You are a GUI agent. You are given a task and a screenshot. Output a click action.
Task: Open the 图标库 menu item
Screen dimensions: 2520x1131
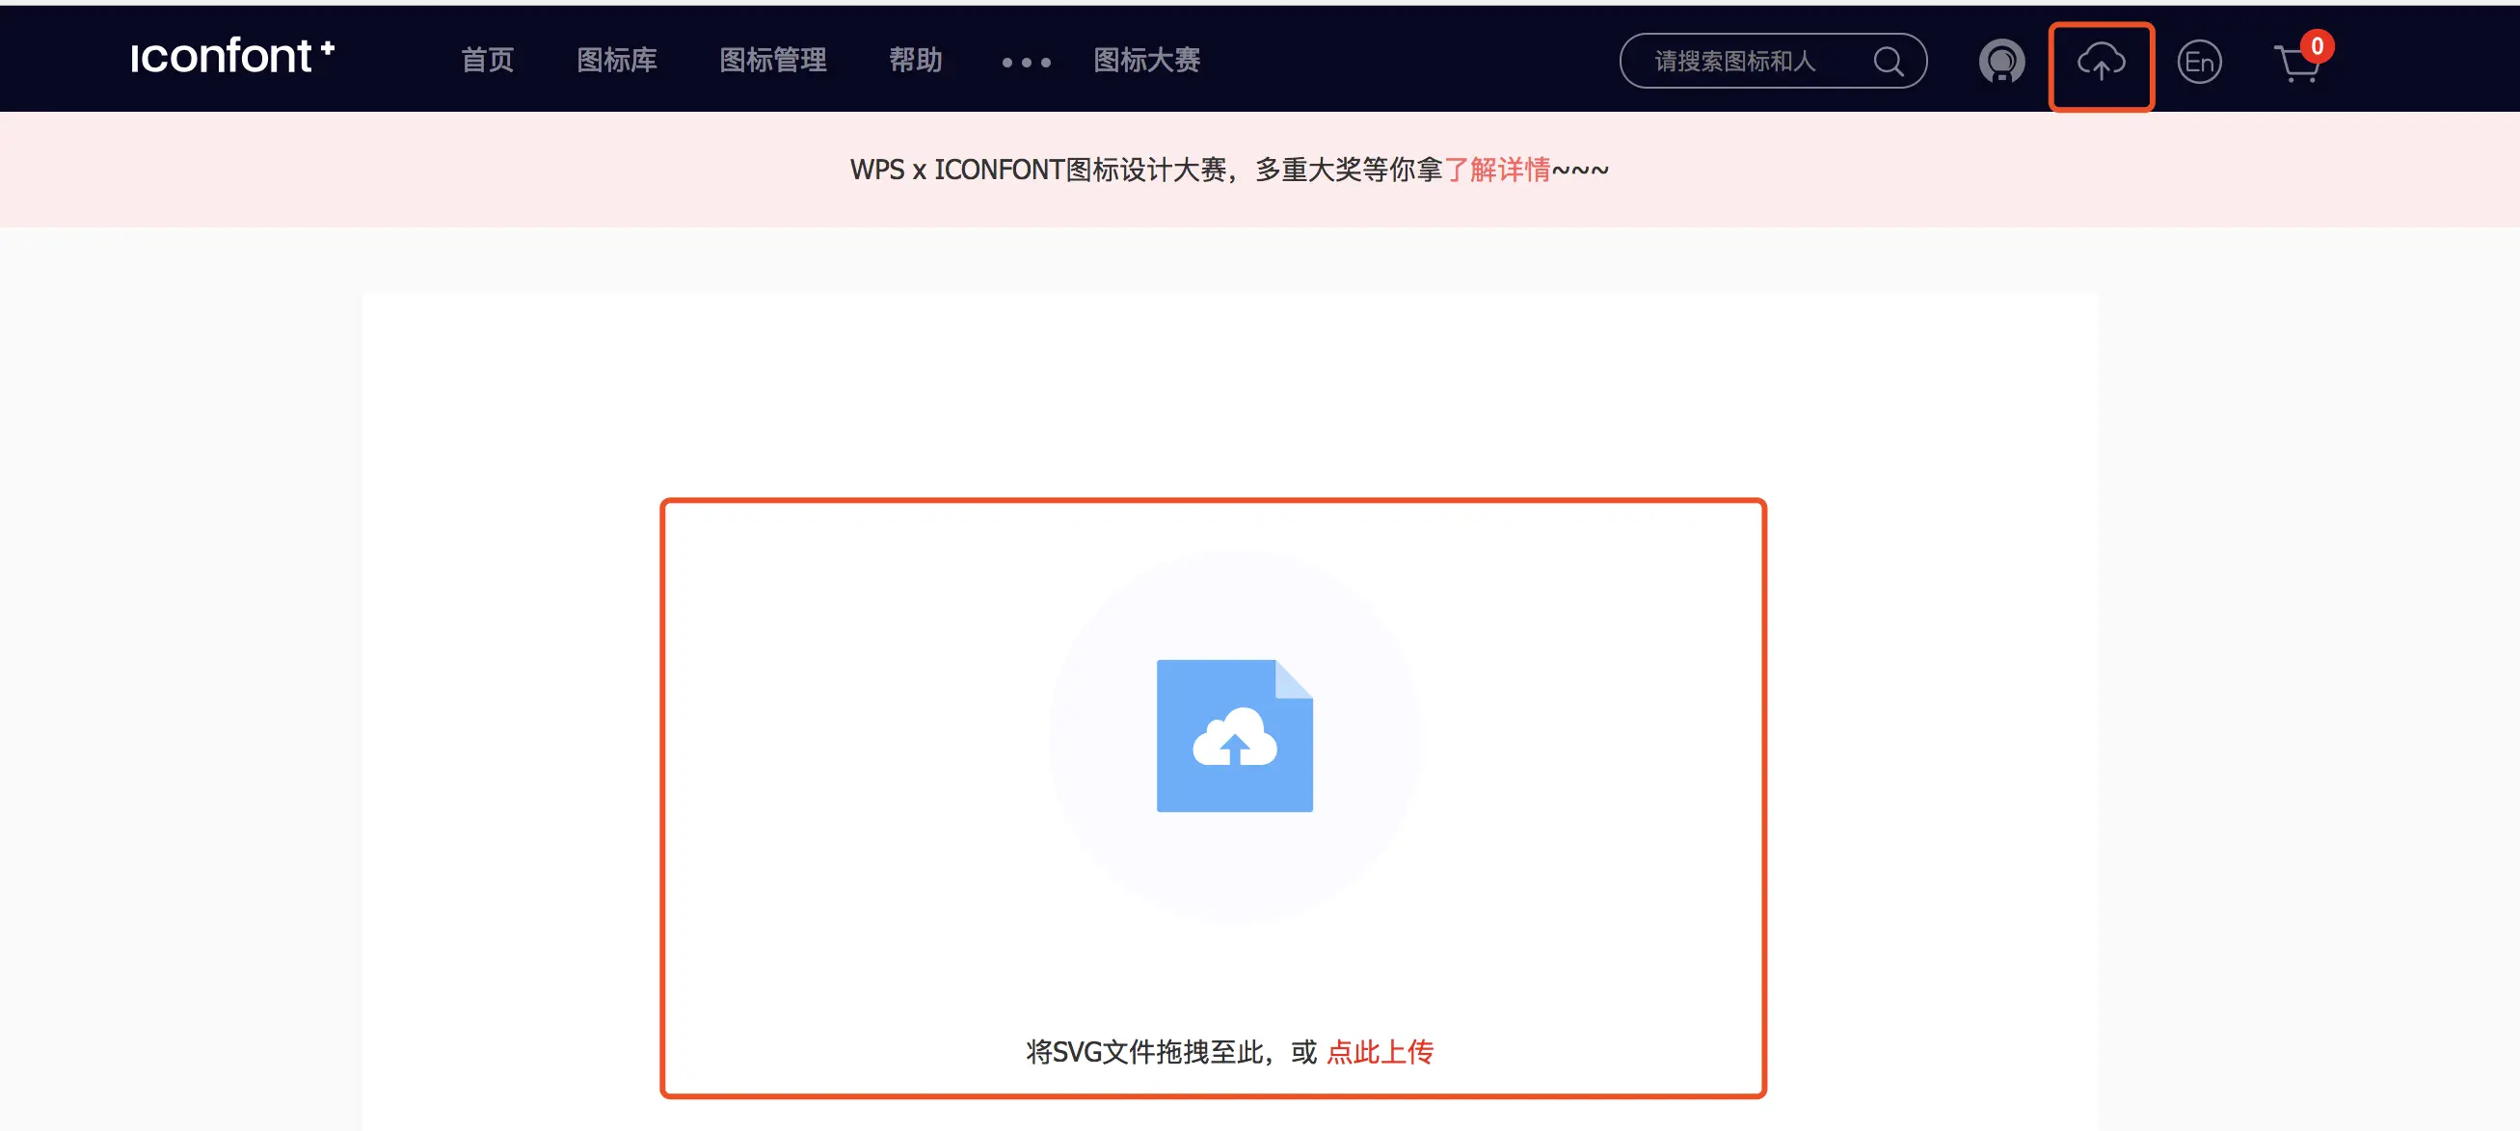coord(616,61)
